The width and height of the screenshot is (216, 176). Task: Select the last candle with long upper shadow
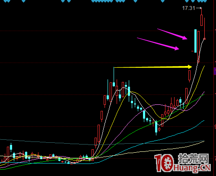coord(205,28)
